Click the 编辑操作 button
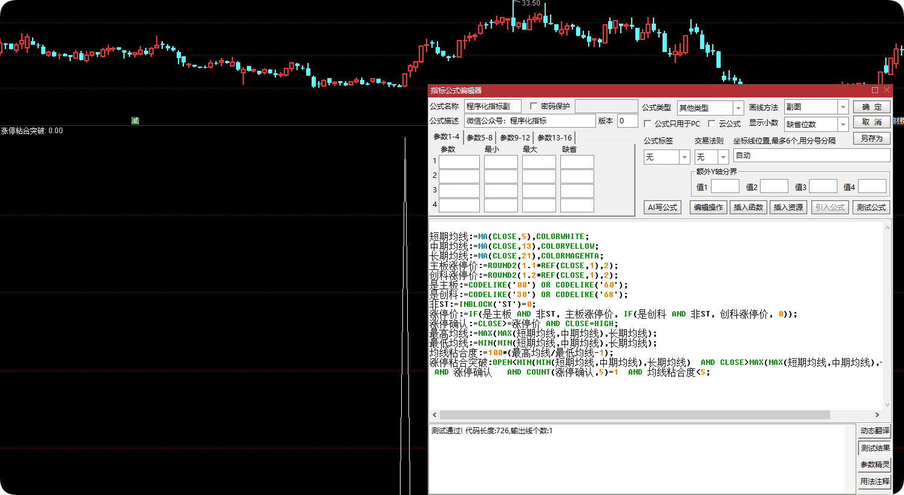904x495 pixels. (709, 208)
